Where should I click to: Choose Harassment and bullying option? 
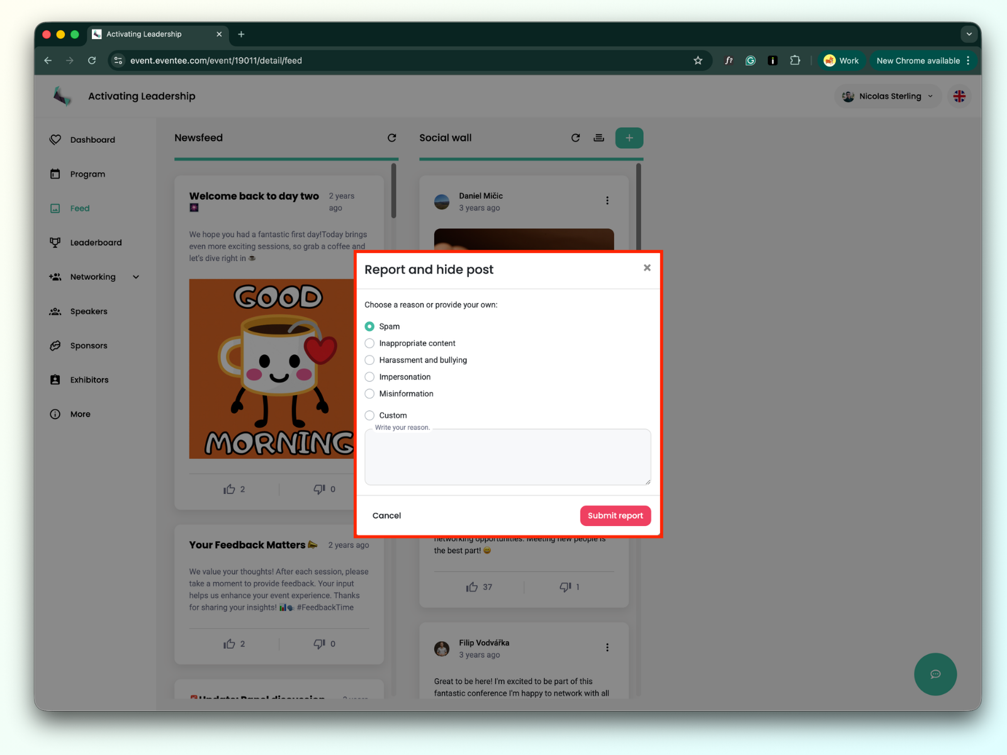(x=369, y=360)
